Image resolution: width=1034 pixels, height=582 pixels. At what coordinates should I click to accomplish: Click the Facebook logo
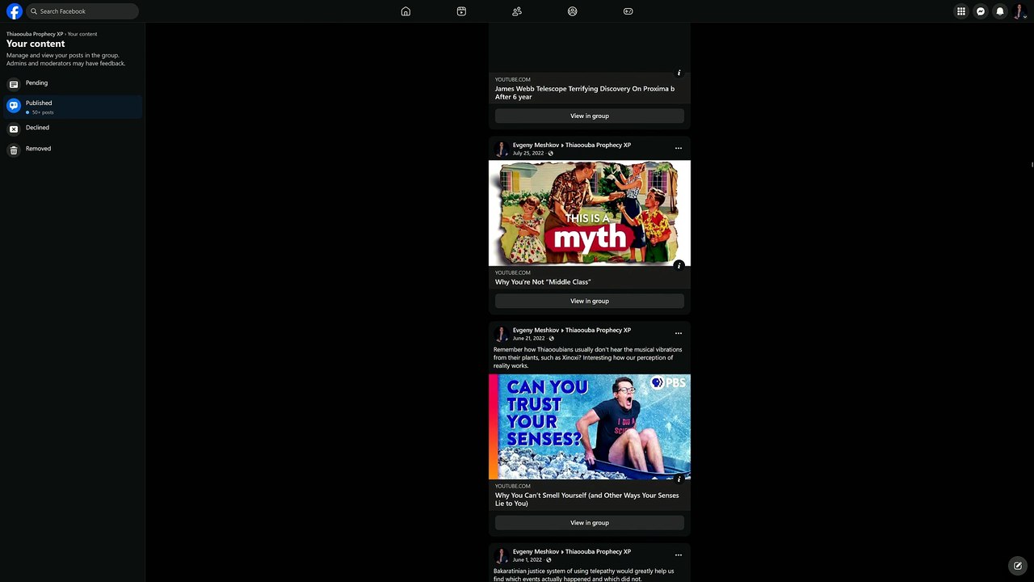pyautogui.click(x=15, y=11)
